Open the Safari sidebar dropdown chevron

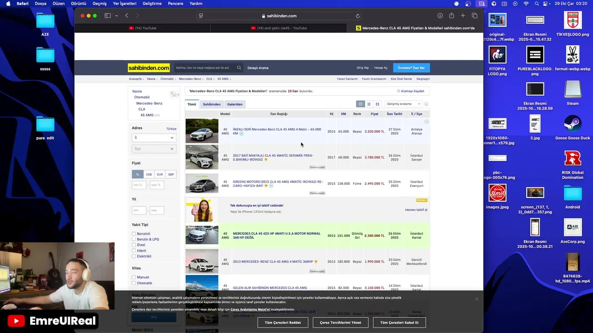coord(116,16)
